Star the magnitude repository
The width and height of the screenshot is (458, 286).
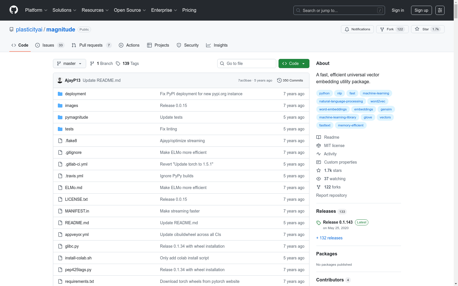point(422,29)
